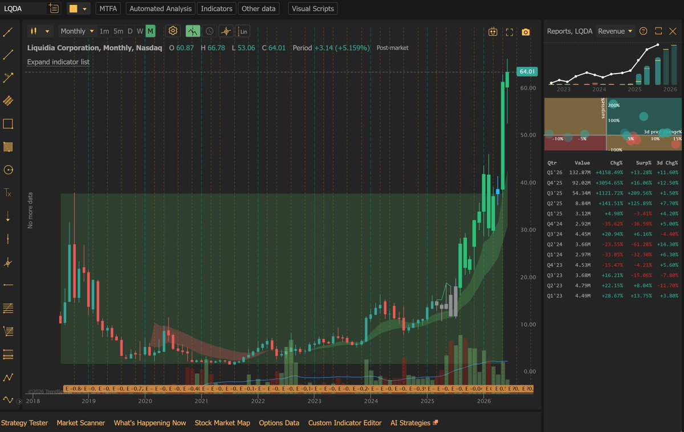
Task: Open Market Scanner
Action: tap(81, 423)
